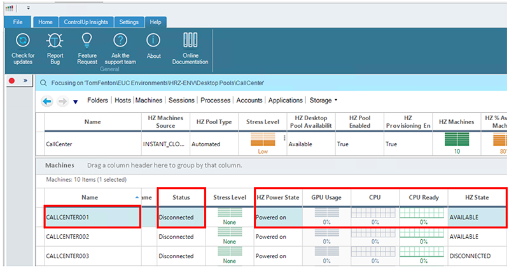
Task: Click the search magnifier icon
Action: [43, 83]
